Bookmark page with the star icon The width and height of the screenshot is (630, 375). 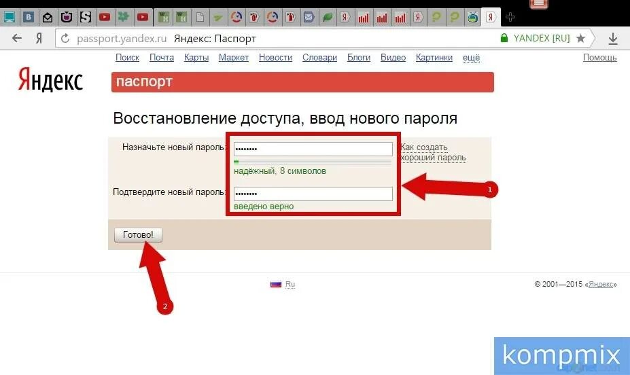(x=580, y=38)
